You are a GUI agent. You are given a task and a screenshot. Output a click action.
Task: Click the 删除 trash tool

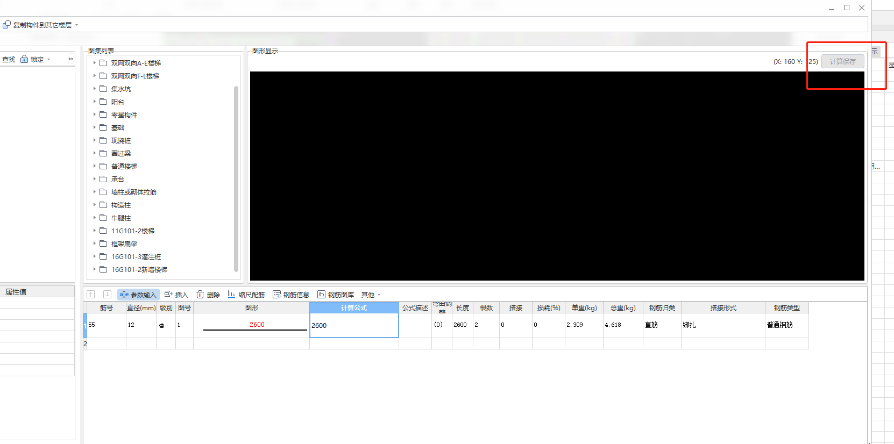point(208,295)
